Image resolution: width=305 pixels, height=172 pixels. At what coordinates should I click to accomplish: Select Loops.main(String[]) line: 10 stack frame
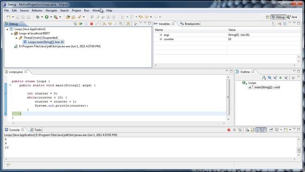point(44,42)
